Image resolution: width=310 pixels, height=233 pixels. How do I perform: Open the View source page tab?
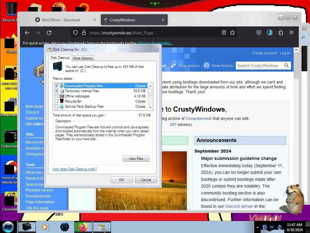(185, 66)
